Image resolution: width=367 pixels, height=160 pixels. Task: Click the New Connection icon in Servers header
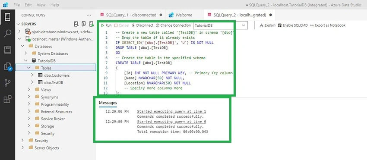pos(76,24)
